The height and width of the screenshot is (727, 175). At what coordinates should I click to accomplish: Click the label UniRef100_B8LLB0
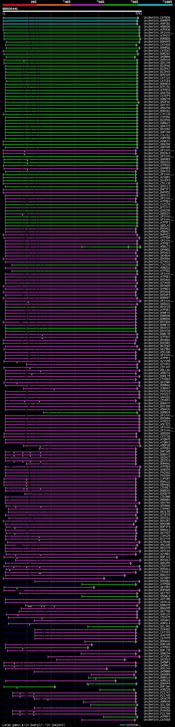click(157, 370)
